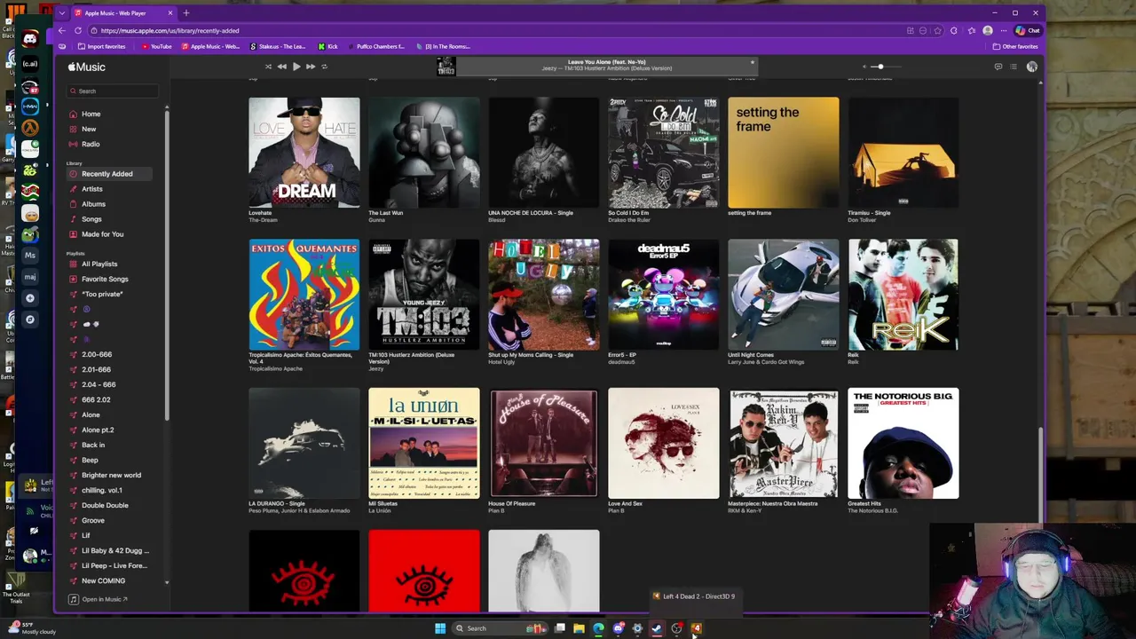Open Made for You in the library
Screen dimensions: 1136x639
[102, 234]
